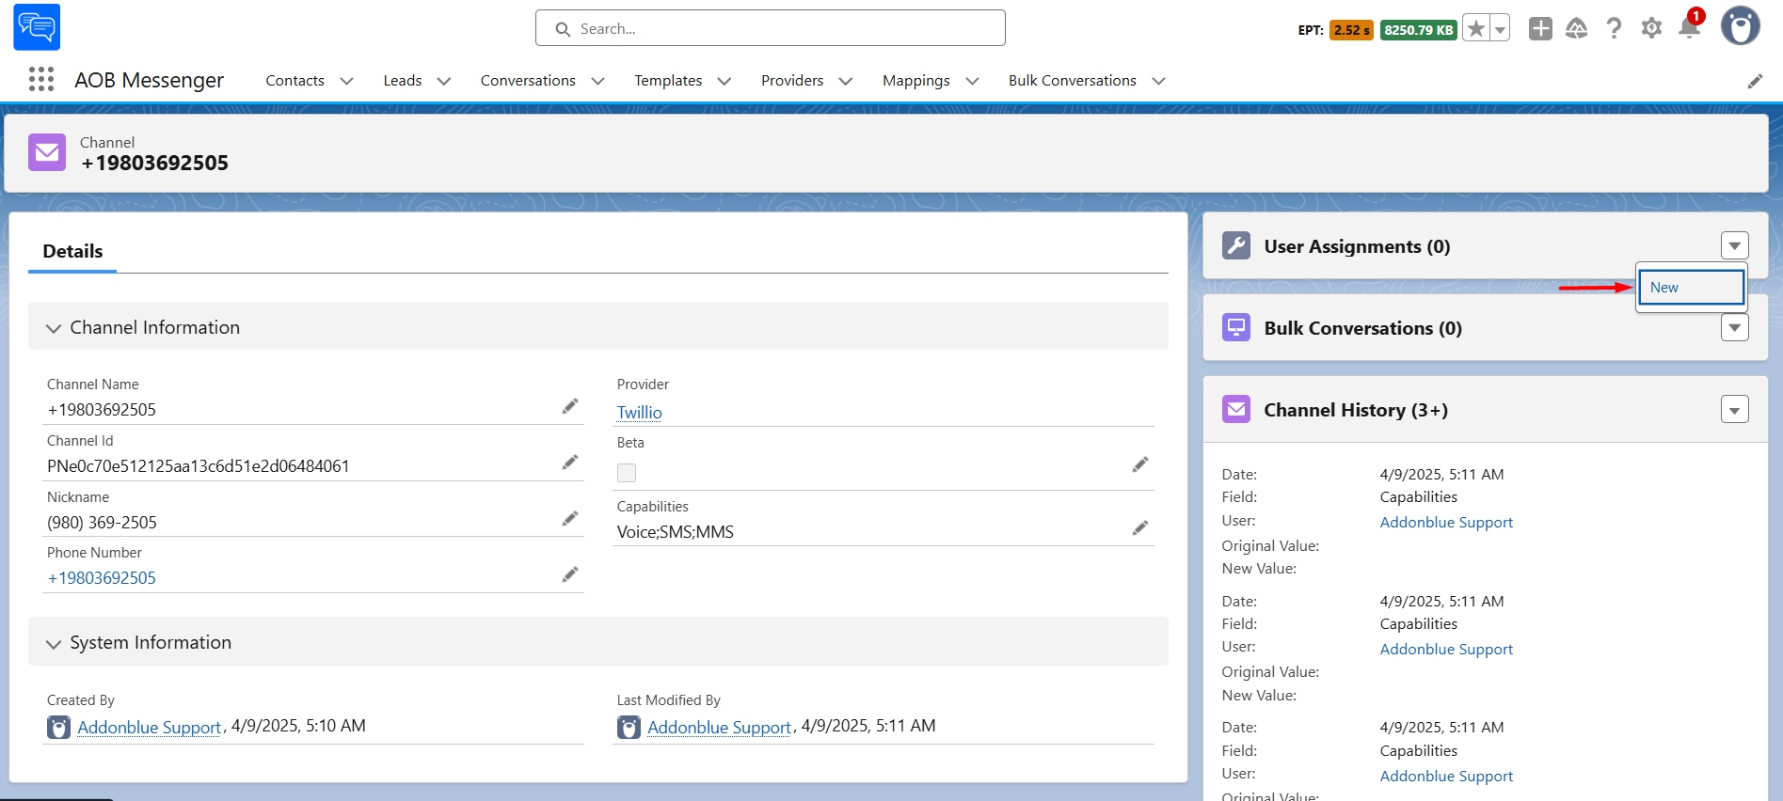Open the global actions plus icon
Screen dimensions: 1783x801
coord(1540,29)
